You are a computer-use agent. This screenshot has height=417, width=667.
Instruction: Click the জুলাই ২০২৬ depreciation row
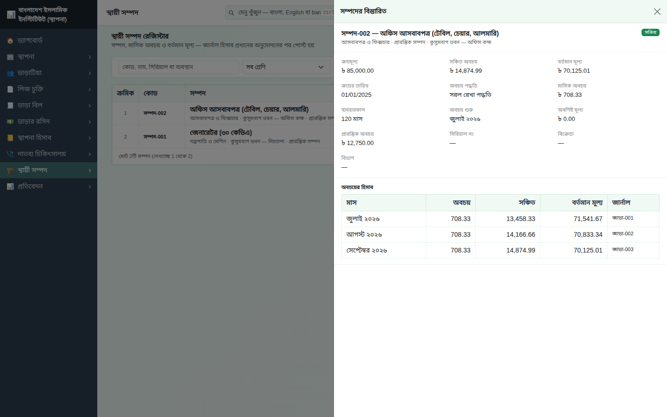500,219
